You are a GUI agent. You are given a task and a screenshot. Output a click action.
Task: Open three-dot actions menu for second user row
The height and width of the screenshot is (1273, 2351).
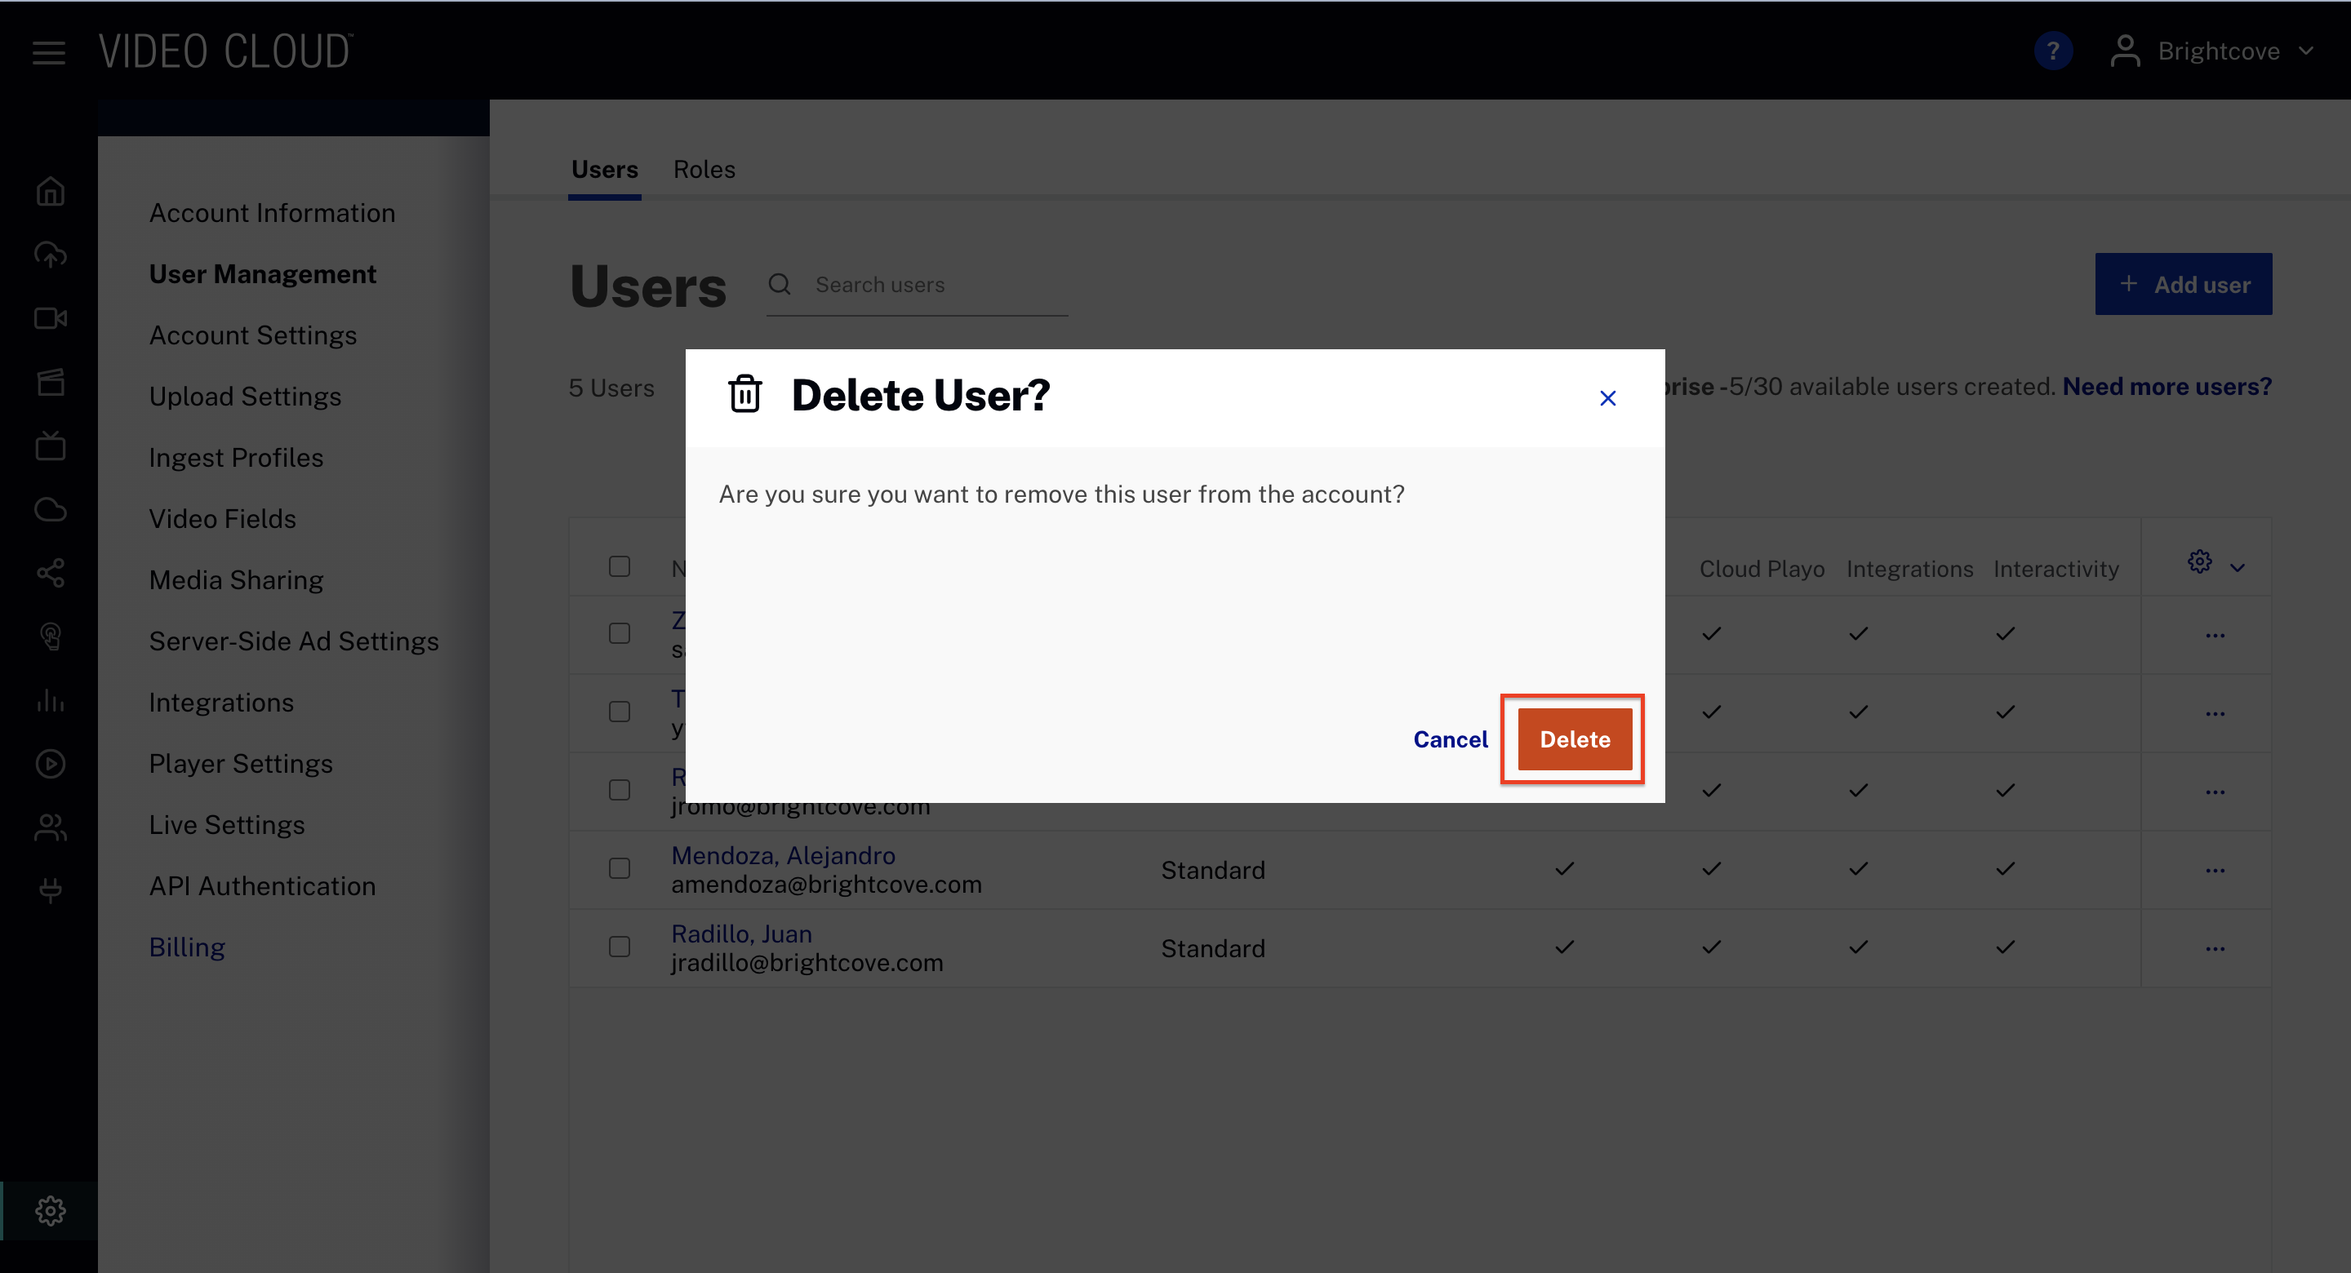(x=2215, y=712)
